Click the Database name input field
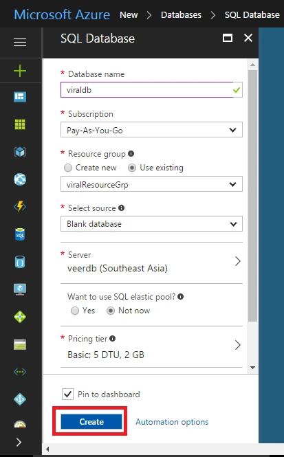 click(151, 90)
